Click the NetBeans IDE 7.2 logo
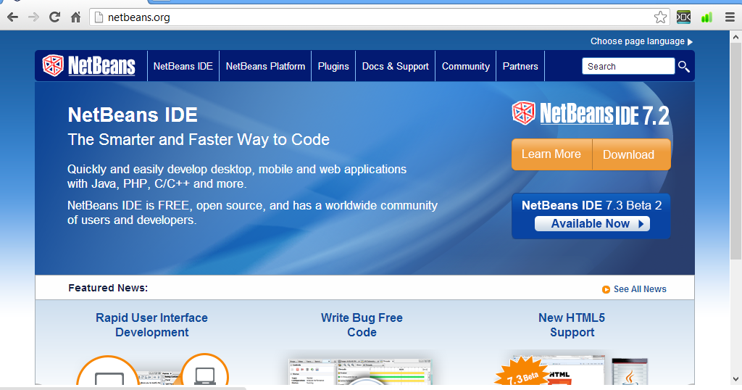Viewport: 742px width, 390px height. (591, 114)
